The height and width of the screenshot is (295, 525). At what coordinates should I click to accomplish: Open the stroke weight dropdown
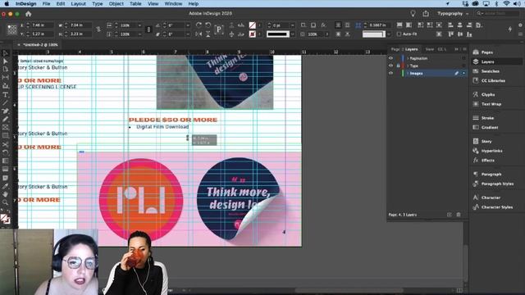pyautogui.click(x=292, y=25)
